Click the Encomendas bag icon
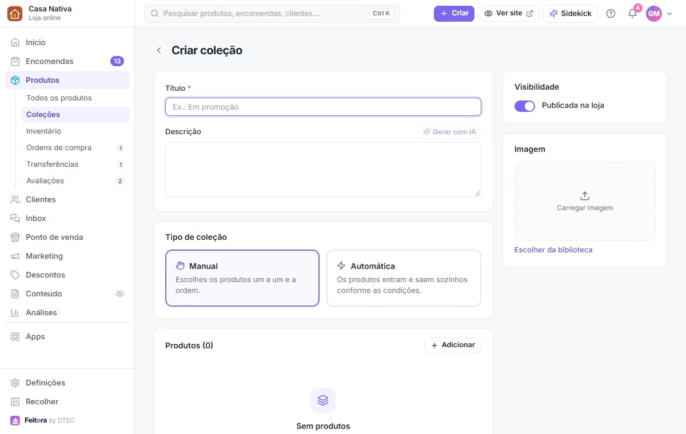The image size is (686, 434). 15,61
